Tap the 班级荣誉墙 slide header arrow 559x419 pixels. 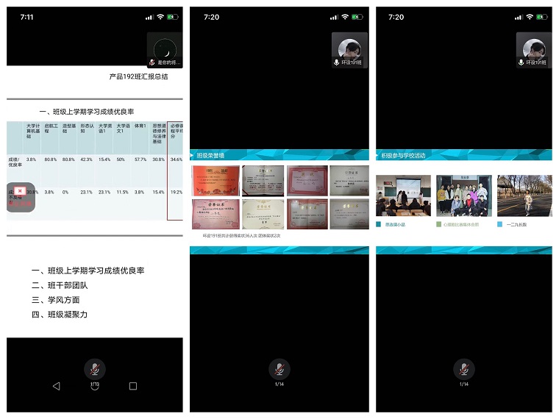point(194,155)
